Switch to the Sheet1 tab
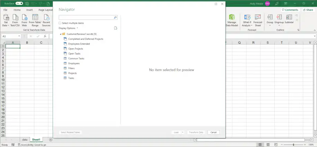 (x=36, y=139)
